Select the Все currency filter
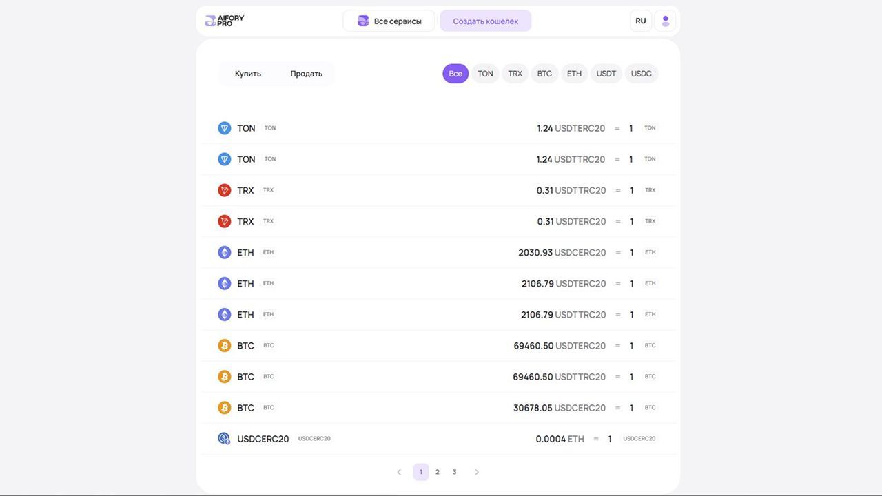 (x=455, y=74)
